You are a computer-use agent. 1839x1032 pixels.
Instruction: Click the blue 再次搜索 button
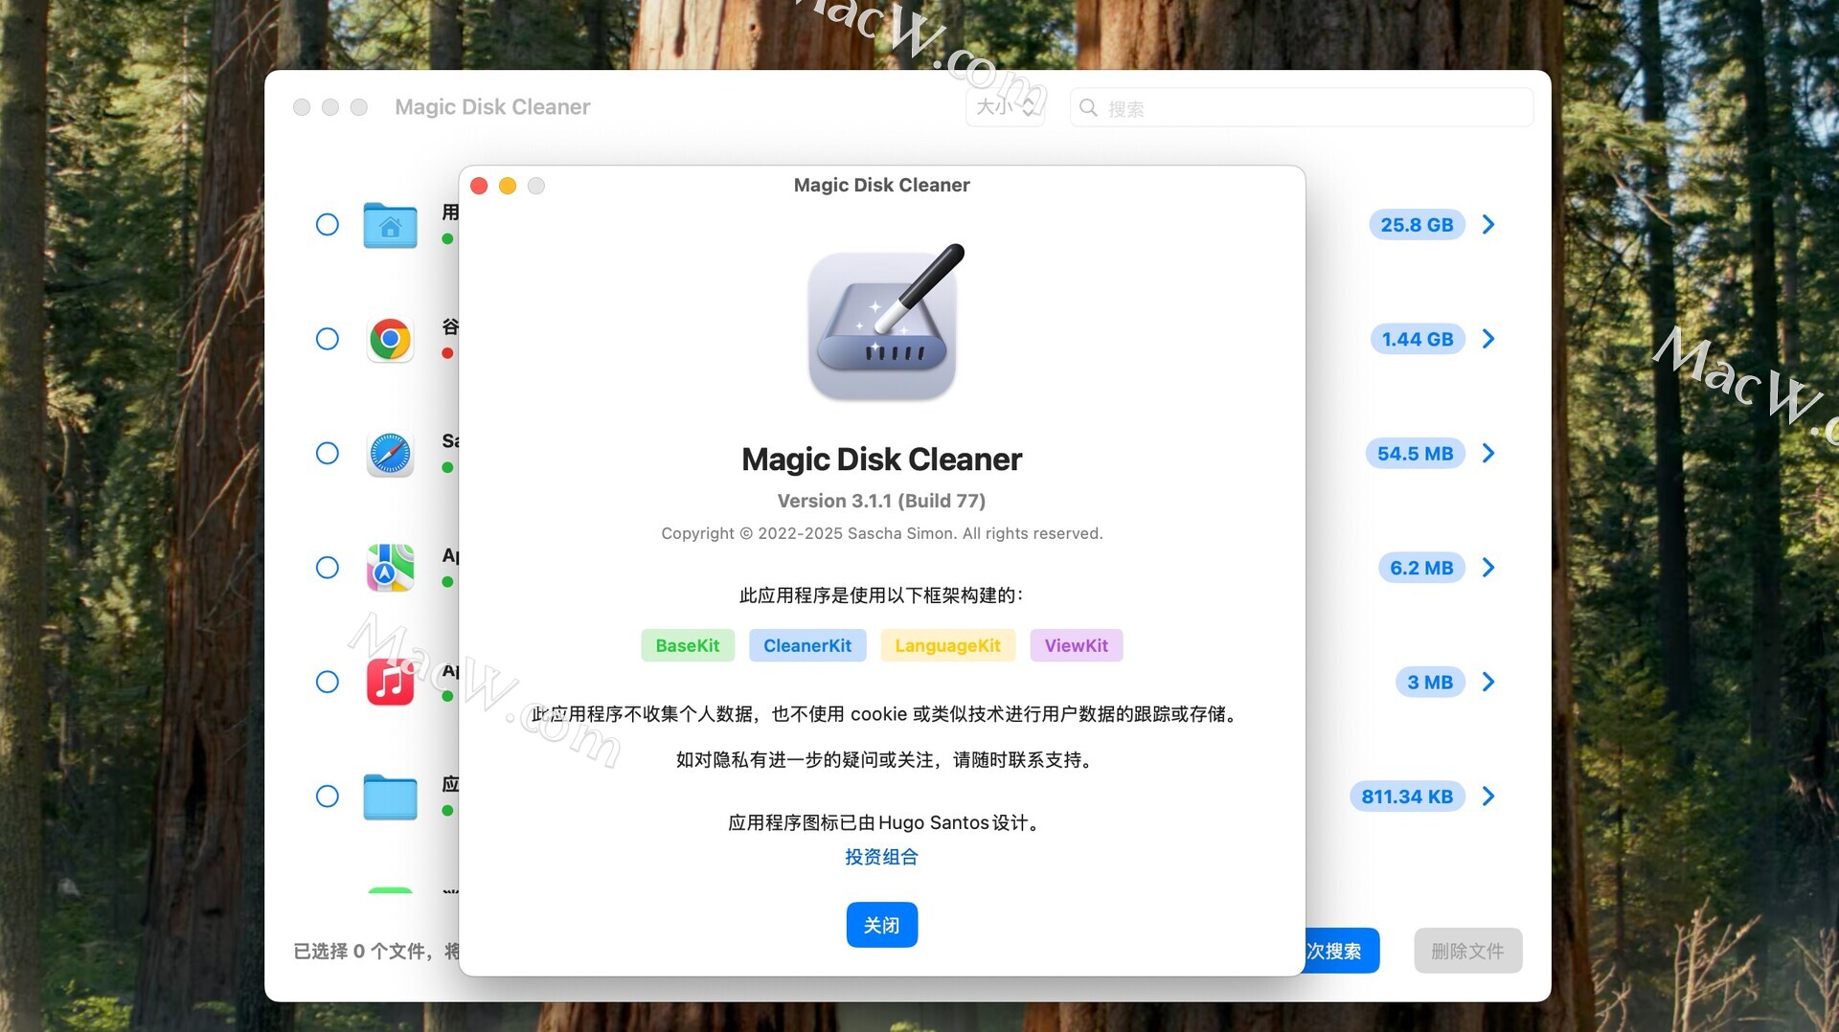1342,951
